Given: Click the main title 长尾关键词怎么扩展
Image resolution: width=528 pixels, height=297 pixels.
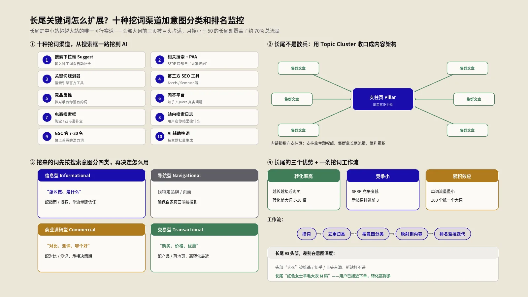Looking at the screenshot, I should 137,20.
